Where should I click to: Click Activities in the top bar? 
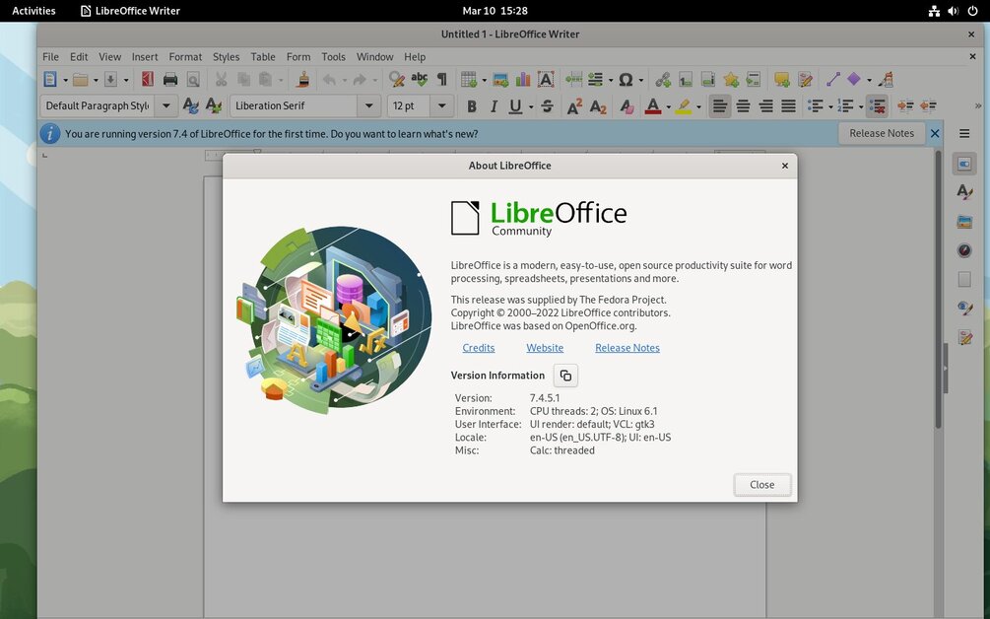point(33,11)
